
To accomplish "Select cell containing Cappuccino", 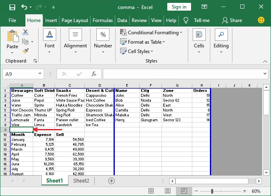I will click(x=100, y=95).
